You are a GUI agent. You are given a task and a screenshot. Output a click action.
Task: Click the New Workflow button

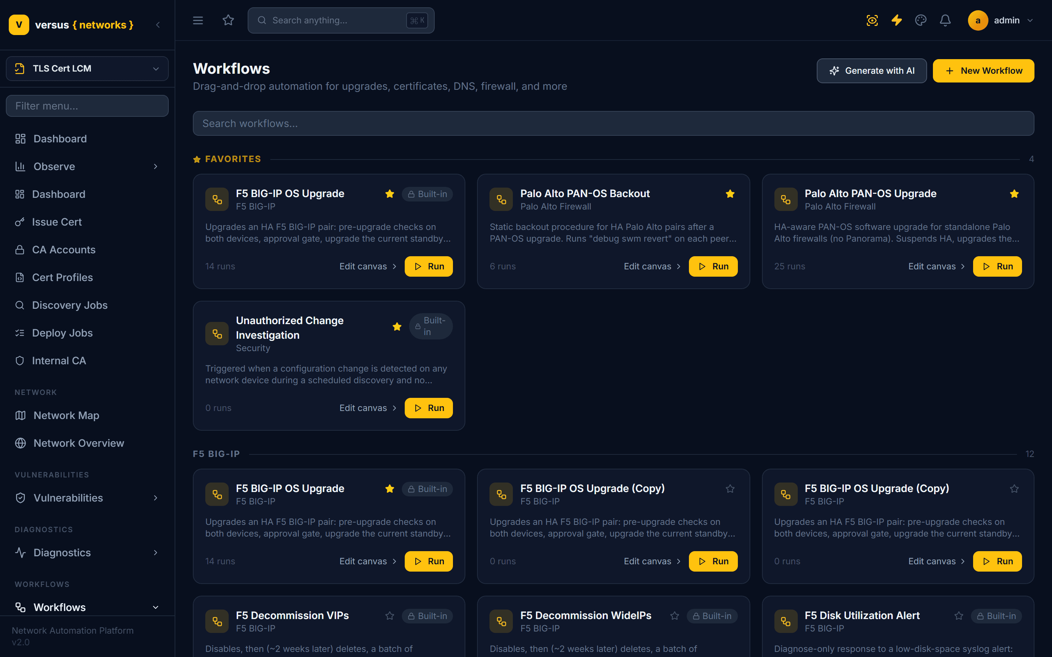pos(983,71)
